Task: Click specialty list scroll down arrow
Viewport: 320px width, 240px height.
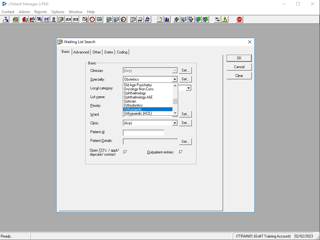Action: click(x=175, y=113)
